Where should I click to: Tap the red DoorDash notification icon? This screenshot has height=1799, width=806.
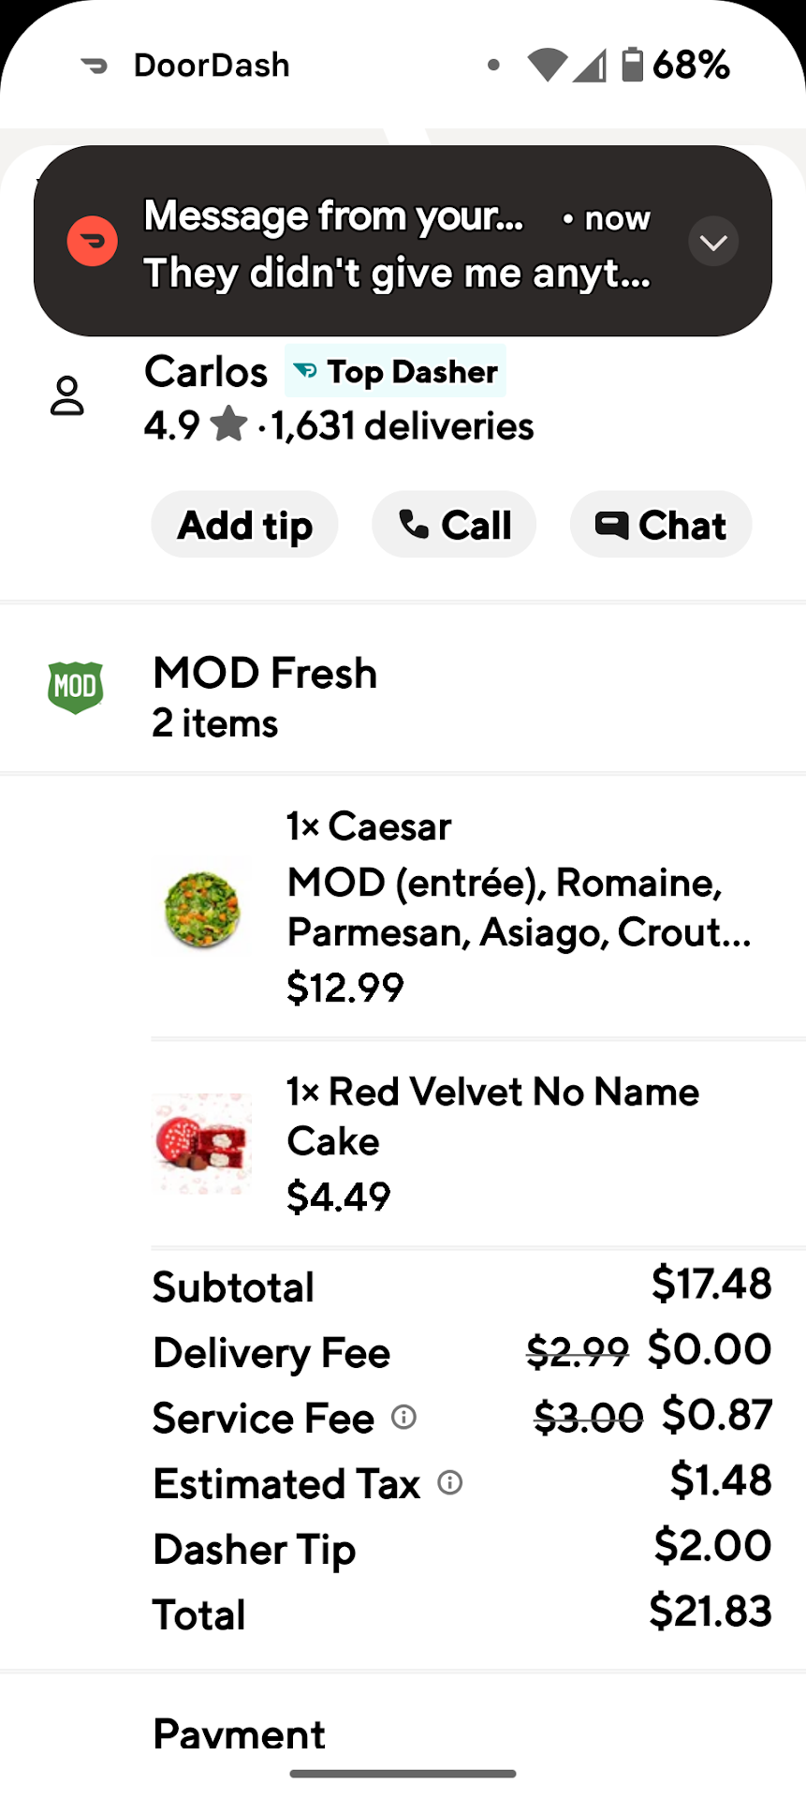pos(93,242)
